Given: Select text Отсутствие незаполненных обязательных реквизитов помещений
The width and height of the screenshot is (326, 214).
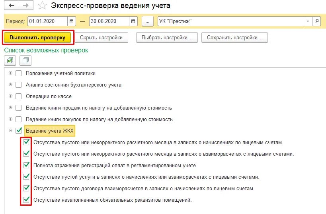Looking at the screenshot, I should (x=113, y=200).
